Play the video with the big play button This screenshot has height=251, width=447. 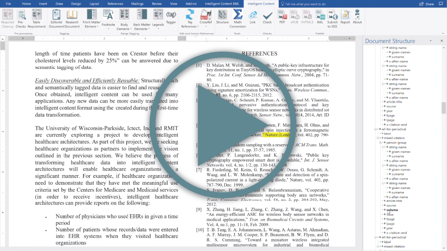tap(223, 125)
